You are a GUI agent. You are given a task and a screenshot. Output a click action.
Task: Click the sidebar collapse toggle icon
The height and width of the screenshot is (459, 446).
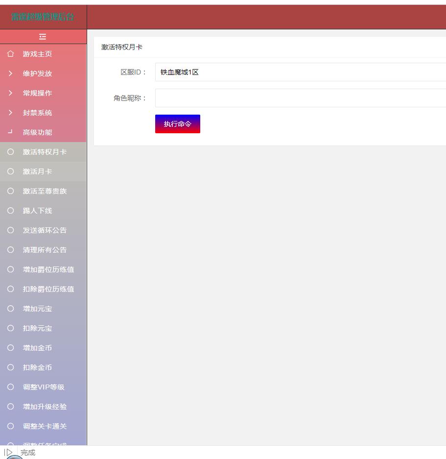coord(43,37)
